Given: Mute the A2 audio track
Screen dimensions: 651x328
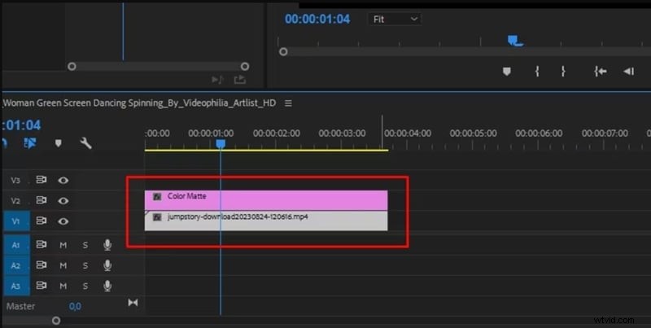Looking at the screenshot, I should pos(63,265).
